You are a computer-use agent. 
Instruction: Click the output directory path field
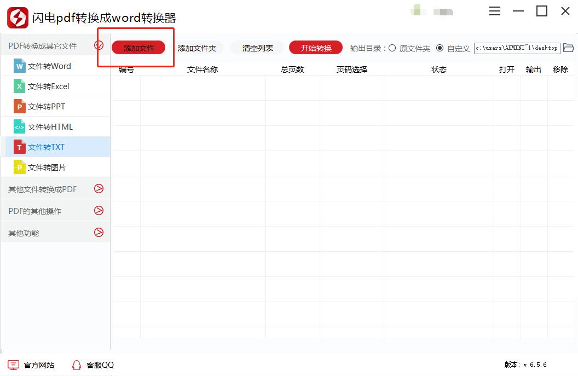(517, 48)
